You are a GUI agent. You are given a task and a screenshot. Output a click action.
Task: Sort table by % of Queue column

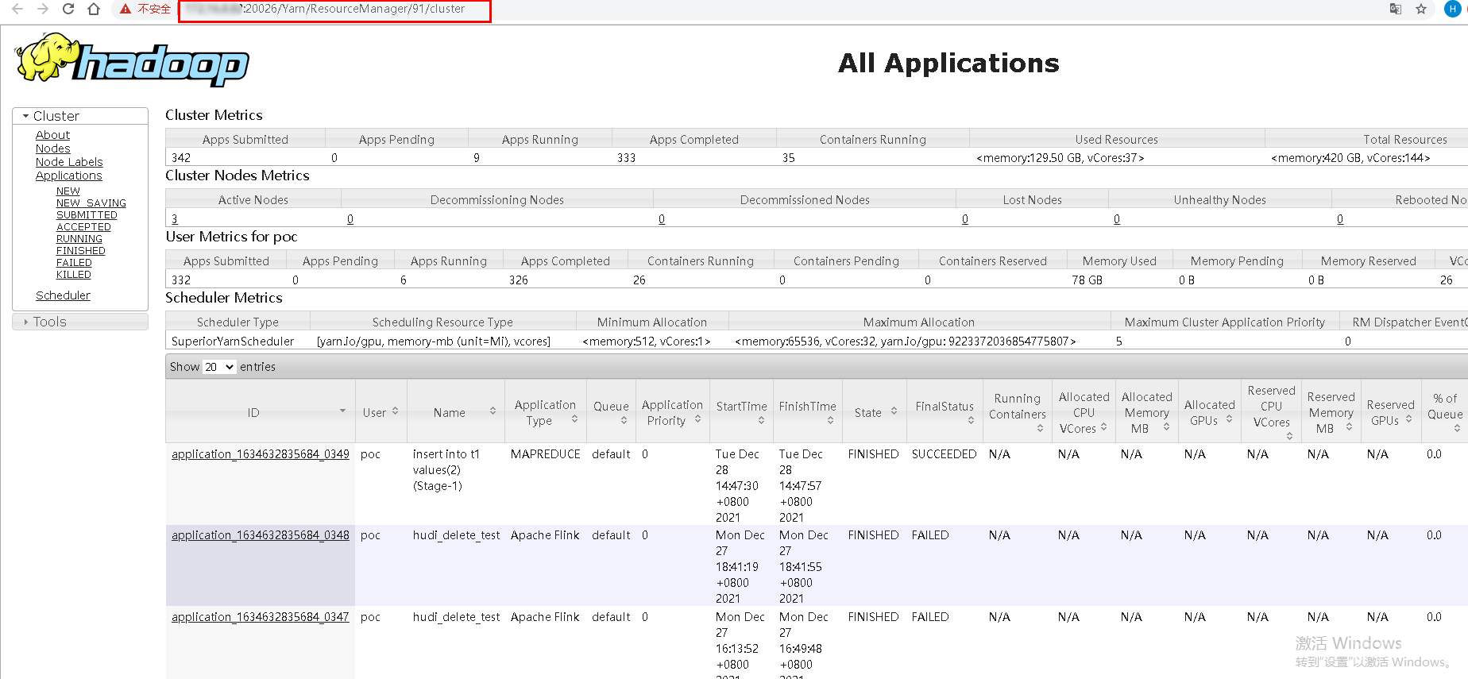(1444, 412)
